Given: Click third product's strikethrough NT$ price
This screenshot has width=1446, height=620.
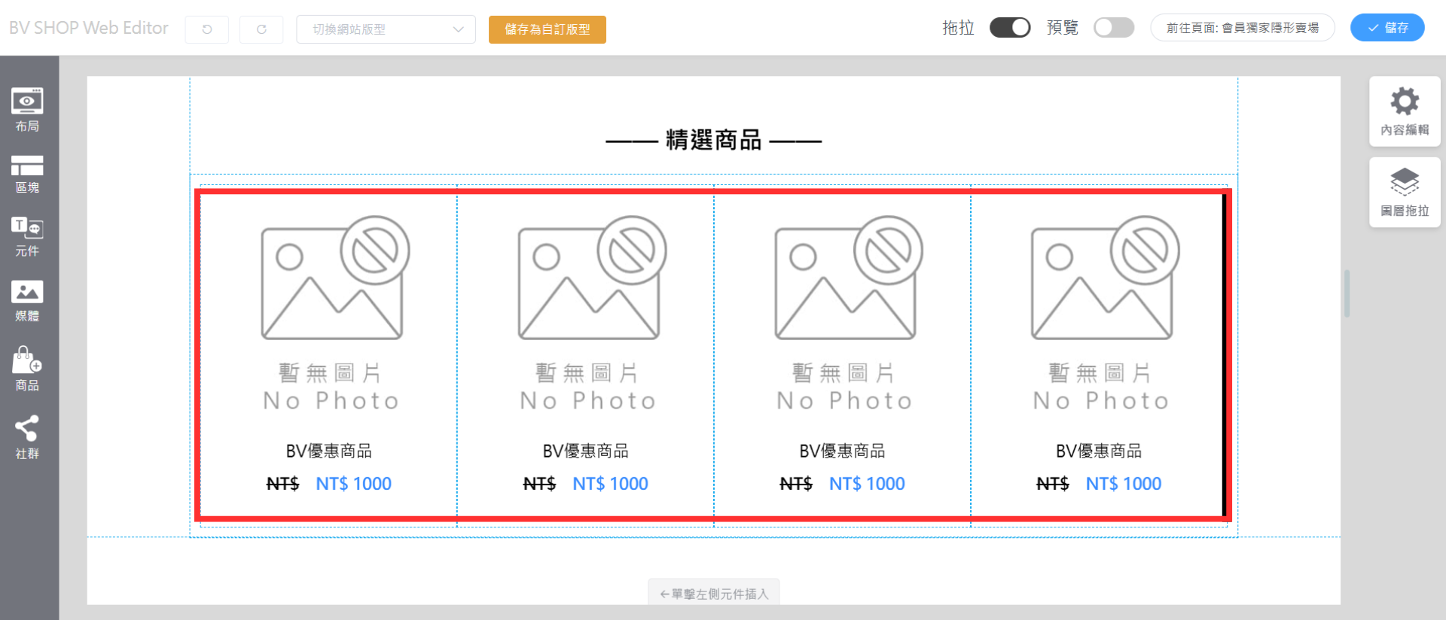Looking at the screenshot, I should pyautogui.click(x=796, y=484).
